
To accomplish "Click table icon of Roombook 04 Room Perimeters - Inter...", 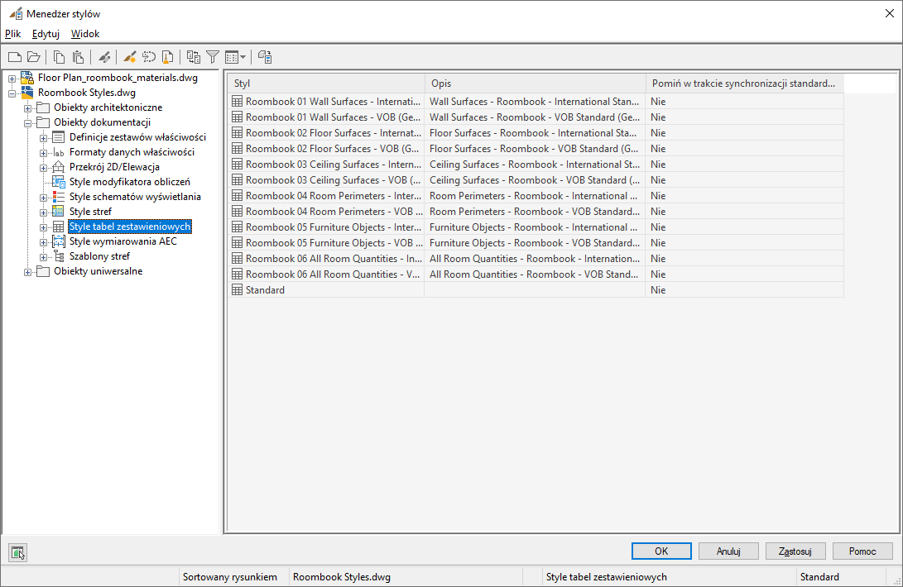I will click(237, 196).
